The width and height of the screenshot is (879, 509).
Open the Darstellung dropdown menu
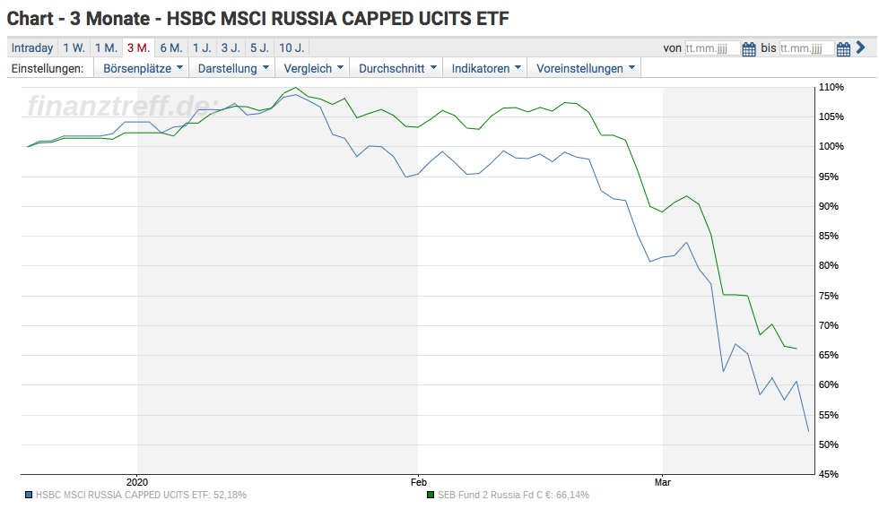coord(234,68)
